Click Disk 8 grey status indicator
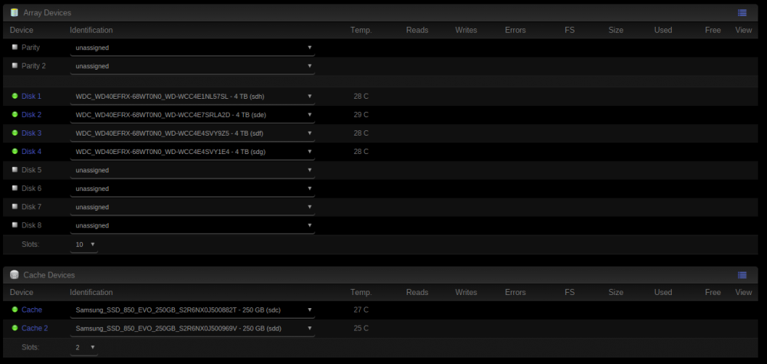The height and width of the screenshot is (364, 767). 15,225
